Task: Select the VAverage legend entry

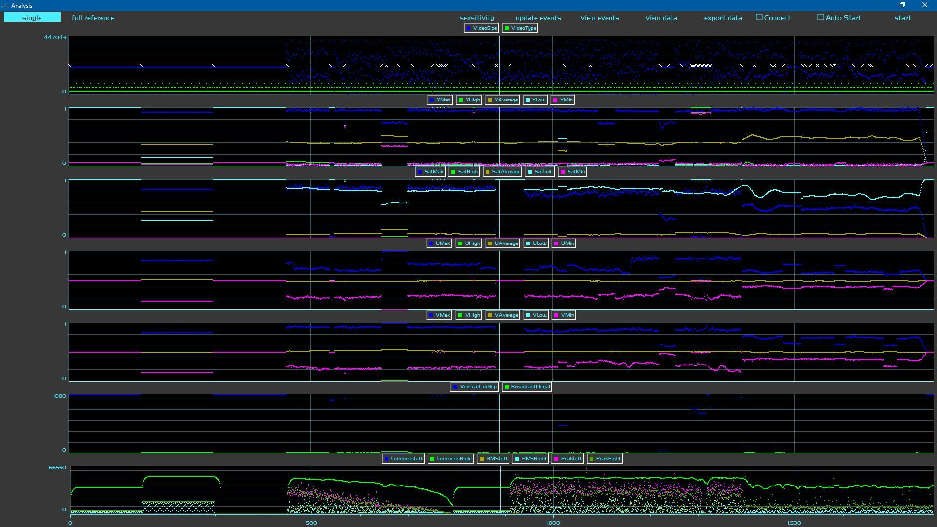Action: click(503, 315)
